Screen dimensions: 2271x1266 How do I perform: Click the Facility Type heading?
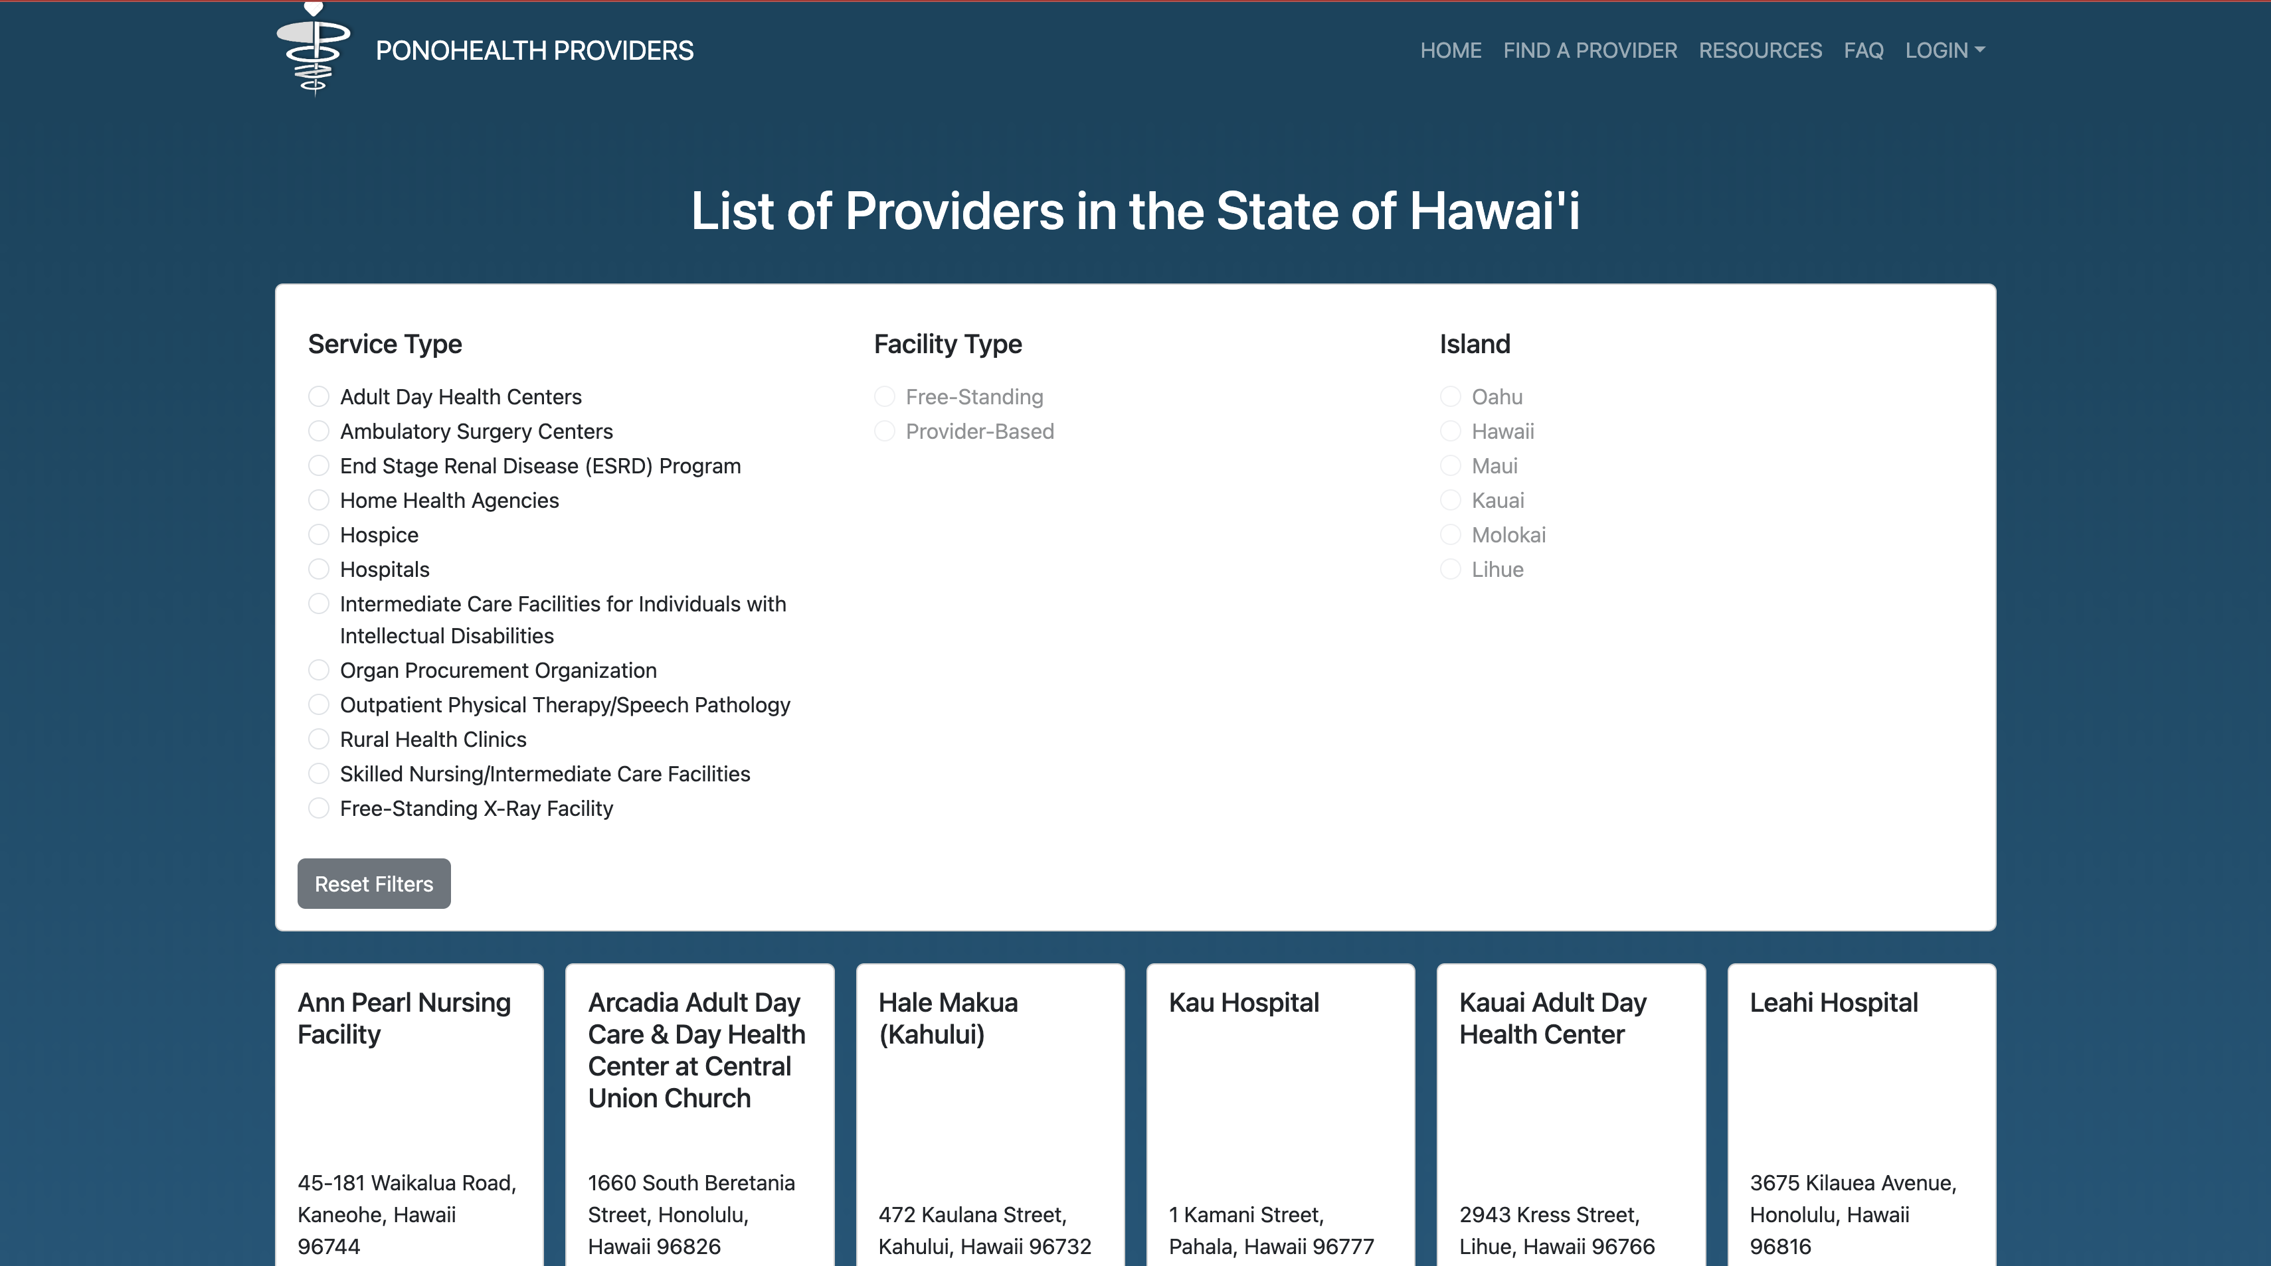948,344
